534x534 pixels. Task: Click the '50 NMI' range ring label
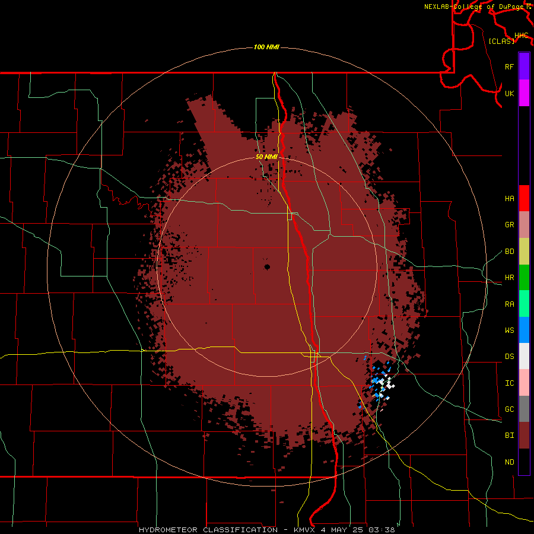click(x=266, y=157)
